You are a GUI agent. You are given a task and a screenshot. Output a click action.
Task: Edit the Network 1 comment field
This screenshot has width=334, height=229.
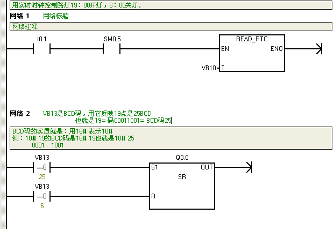pos(170,26)
